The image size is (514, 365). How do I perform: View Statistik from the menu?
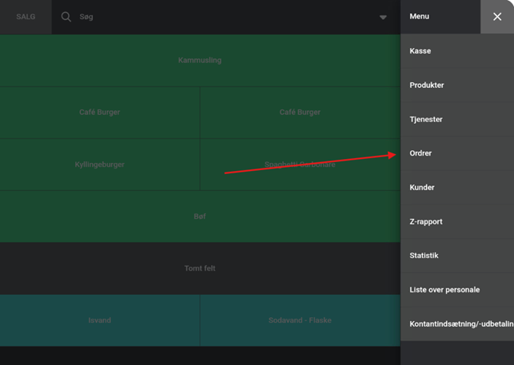[x=424, y=256]
